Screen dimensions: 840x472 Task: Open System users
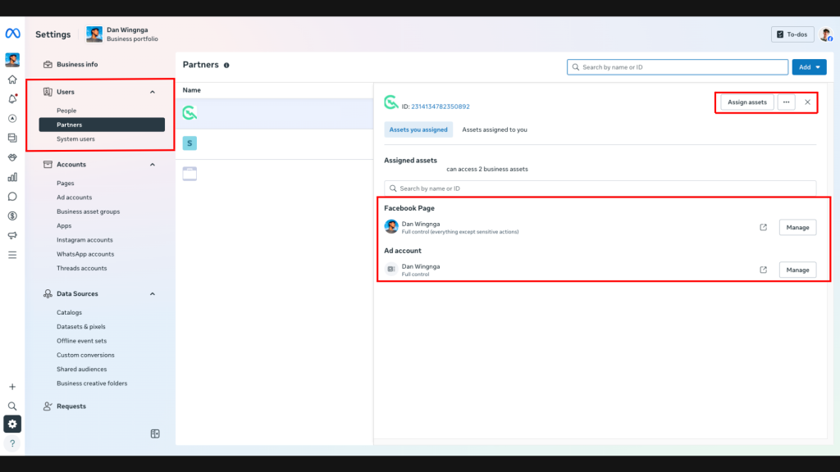click(75, 139)
